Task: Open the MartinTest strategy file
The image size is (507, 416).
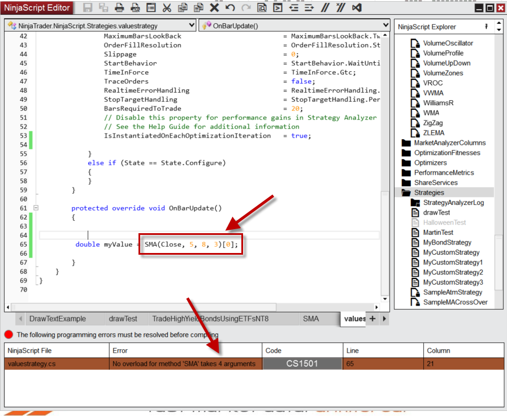Action: [432, 233]
